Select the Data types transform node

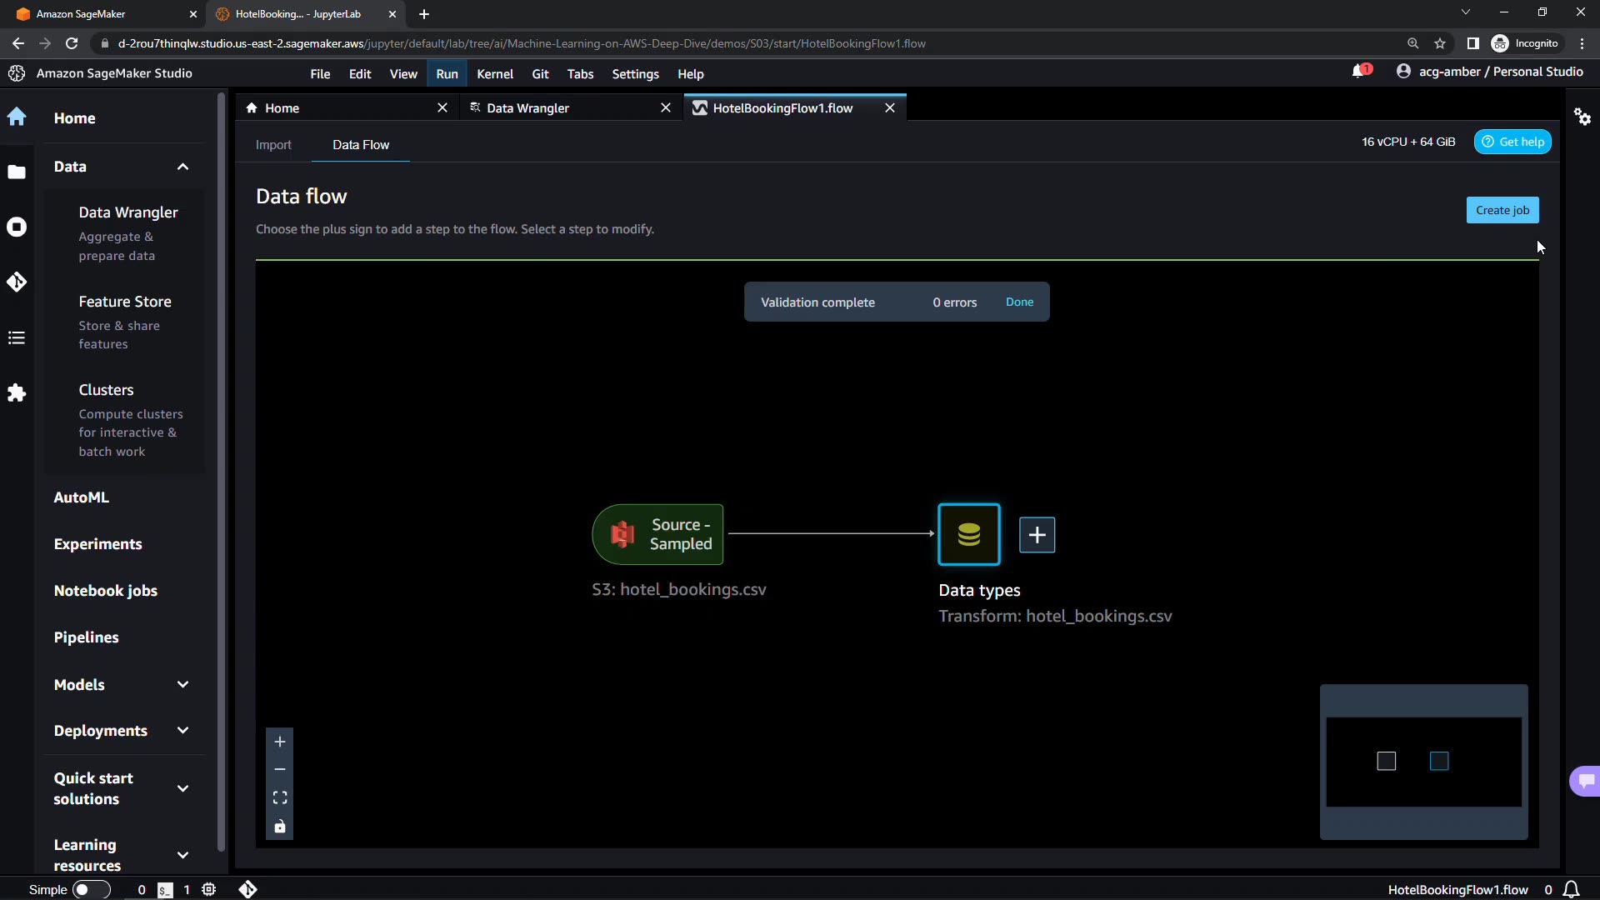tap(968, 535)
